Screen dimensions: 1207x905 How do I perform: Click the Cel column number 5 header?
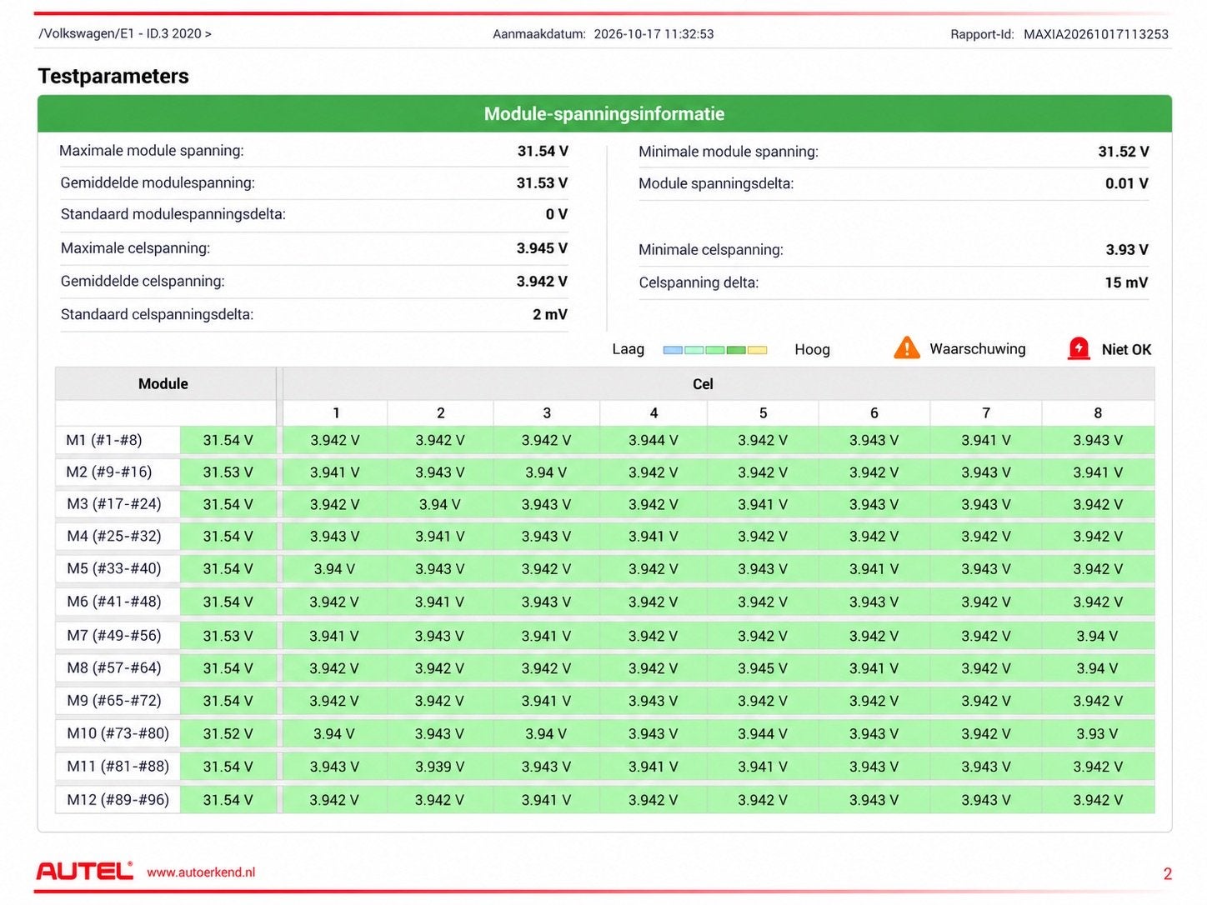click(763, 412)
